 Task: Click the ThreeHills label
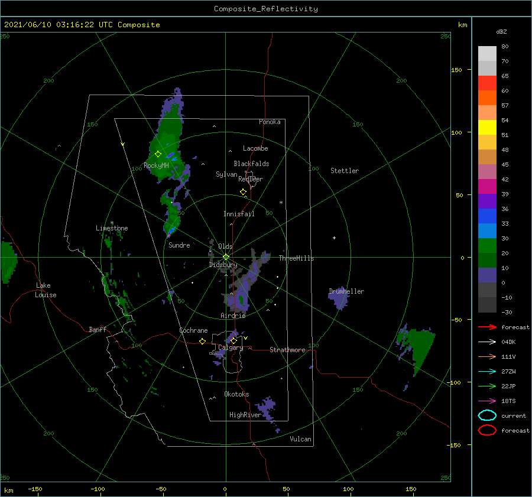coord(297,258)
